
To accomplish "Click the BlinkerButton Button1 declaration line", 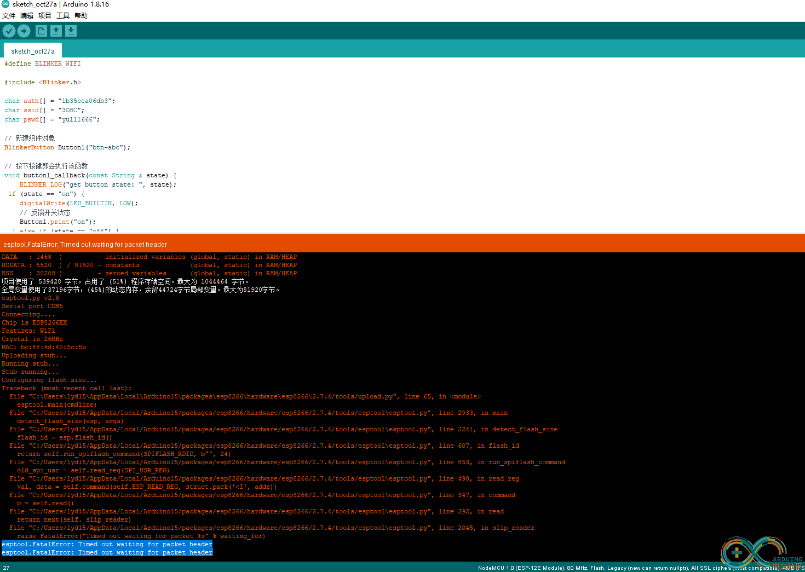I will coord(67,147).
